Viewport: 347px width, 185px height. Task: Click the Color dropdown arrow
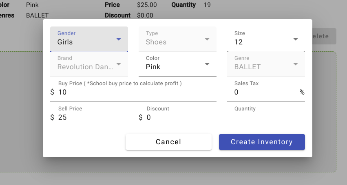point(207,64)
